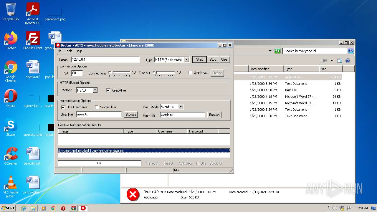Image resolution: width=377 pixels, height=212 pixels.
Task: Click the taskbar clock showing 1:29 PM
Action: click(362, 208)
